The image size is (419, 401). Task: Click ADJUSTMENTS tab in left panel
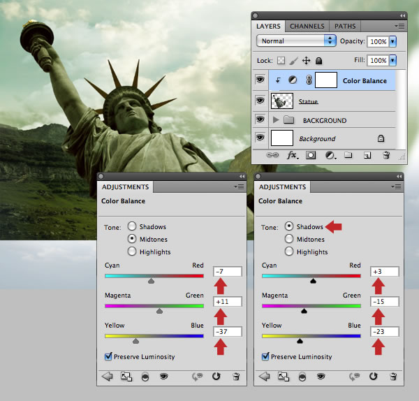pos(125,187)
